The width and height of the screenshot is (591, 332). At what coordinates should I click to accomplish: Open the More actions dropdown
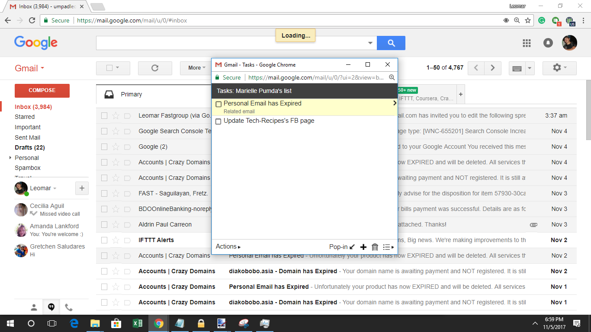pyautogui.click(x=197, y=68)
